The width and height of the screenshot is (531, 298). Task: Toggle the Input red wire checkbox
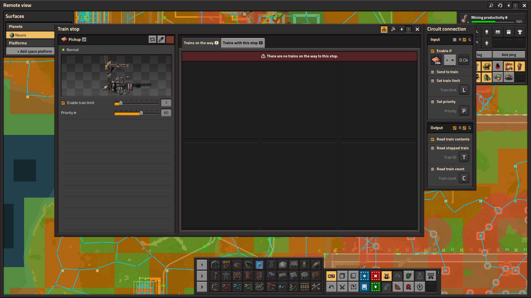tap(455, 40)
